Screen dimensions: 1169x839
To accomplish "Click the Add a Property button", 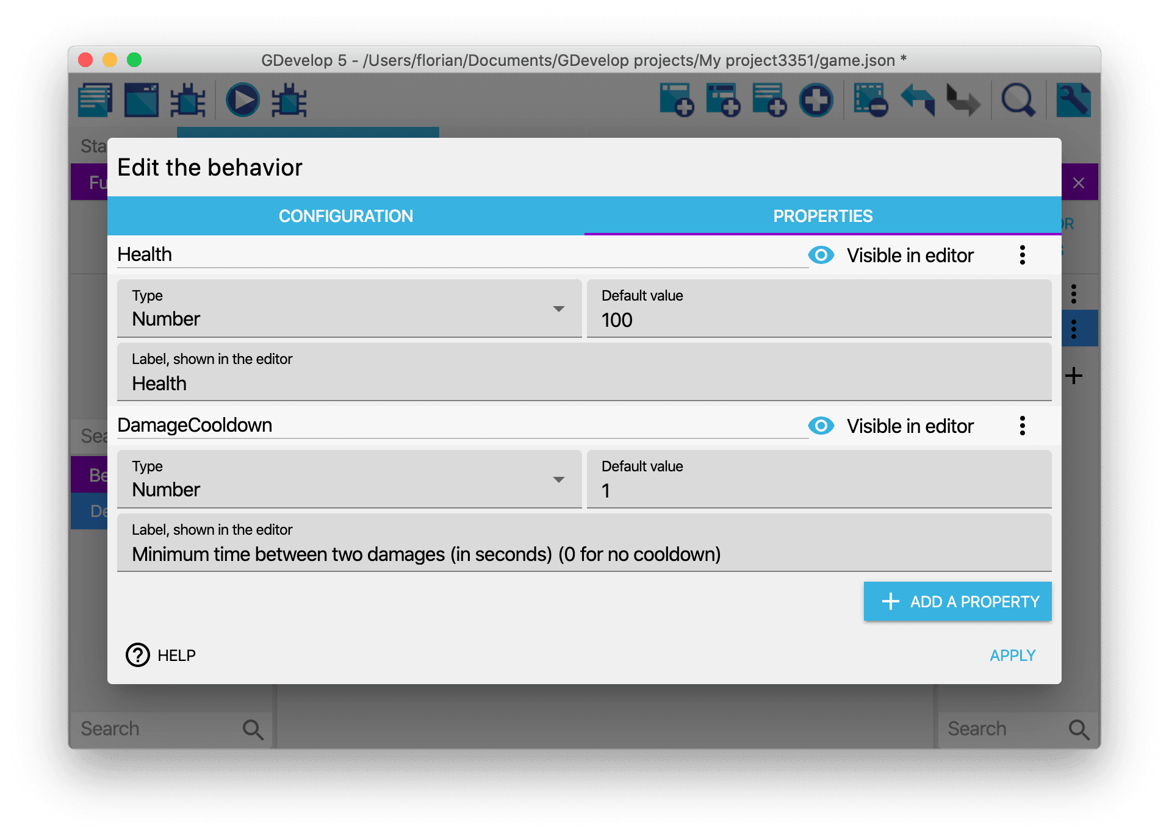I will (x=957, y=601).
